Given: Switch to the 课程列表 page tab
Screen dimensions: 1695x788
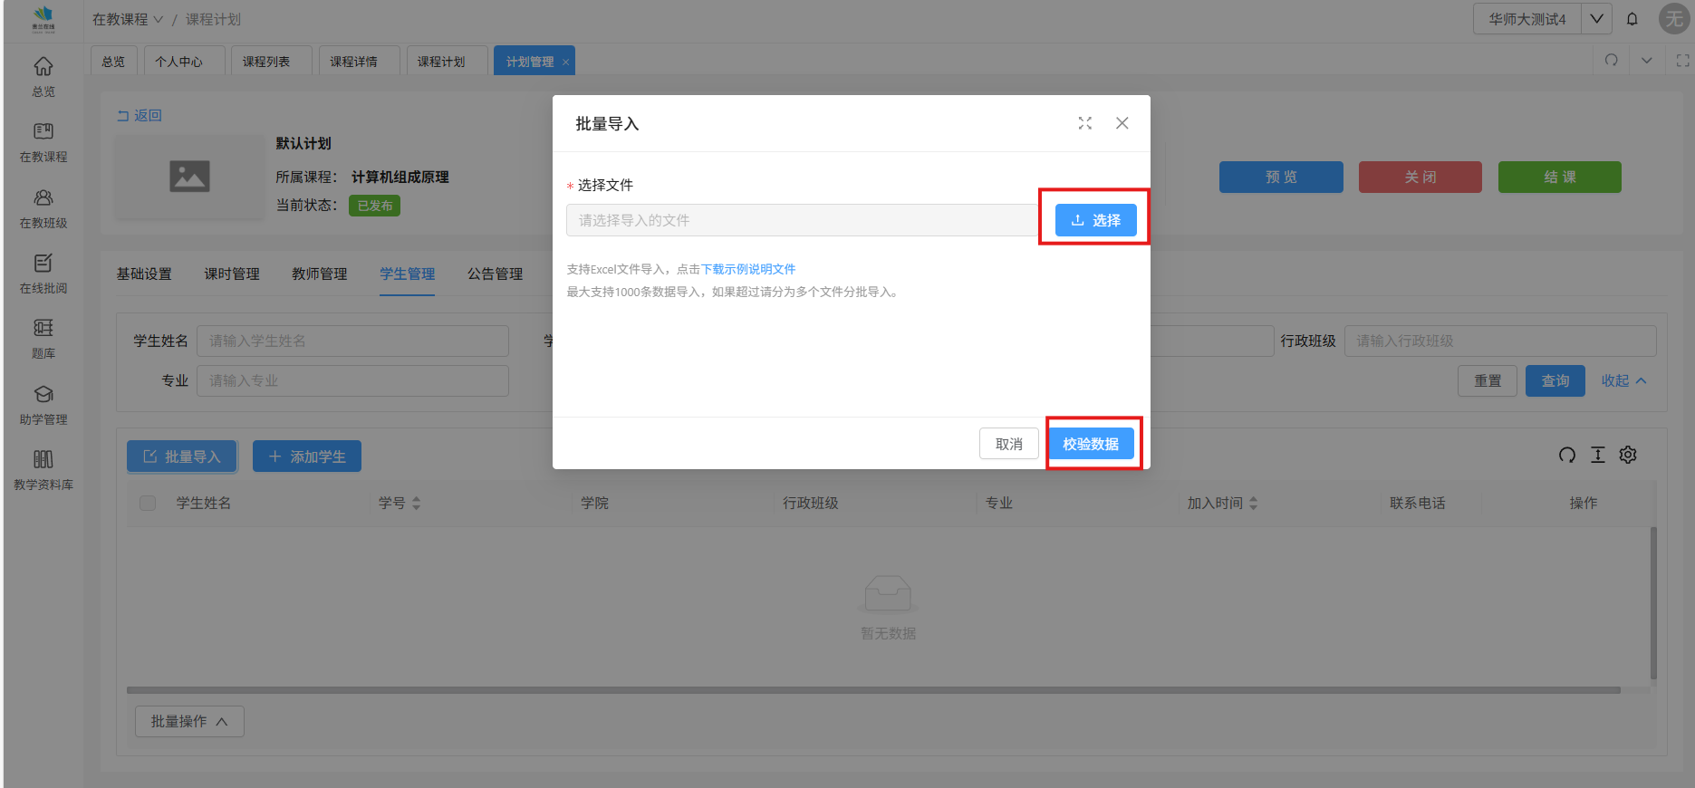Looking at the screenshot, I should (266, 62).
